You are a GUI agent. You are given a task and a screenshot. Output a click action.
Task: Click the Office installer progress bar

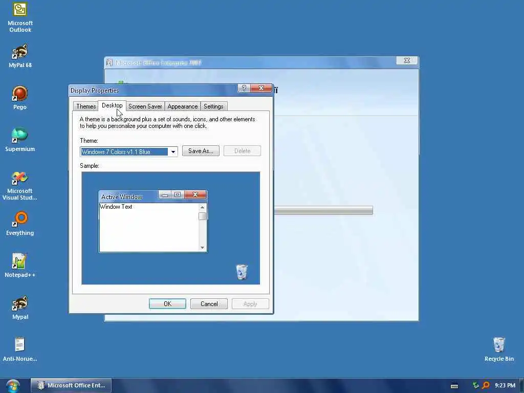[323, 210]
